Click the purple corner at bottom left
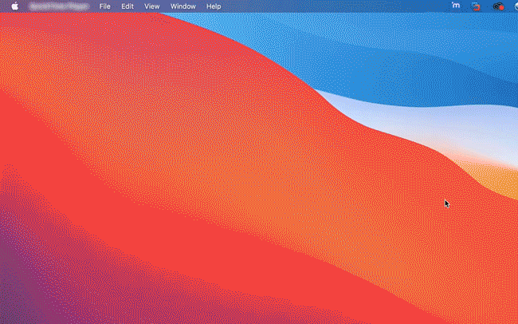The height and width of the screenshot is (324, 518). coord(12,303)
